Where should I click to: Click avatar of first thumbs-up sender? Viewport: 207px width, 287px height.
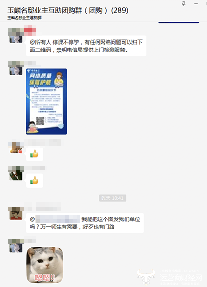pyautogui.click(x=16, y=148)
